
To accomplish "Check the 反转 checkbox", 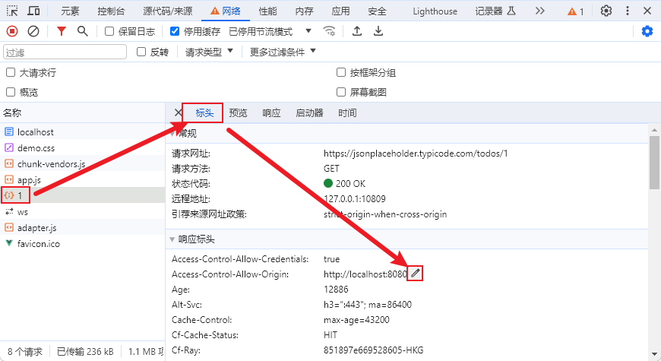I will tap(141, 52).
